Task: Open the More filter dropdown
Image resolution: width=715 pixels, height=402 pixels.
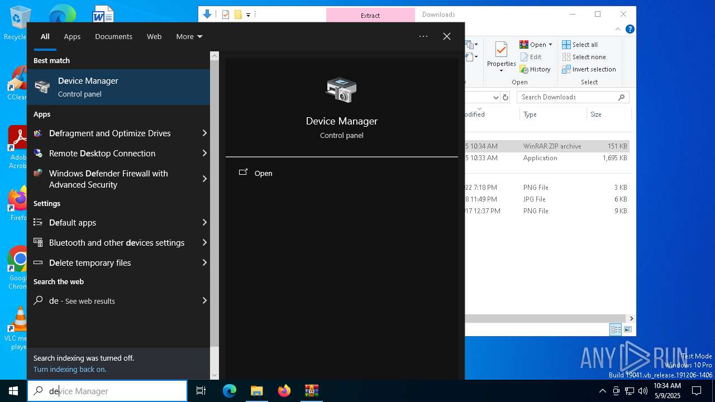Action: pyautogui.click(x=189, y=36)
